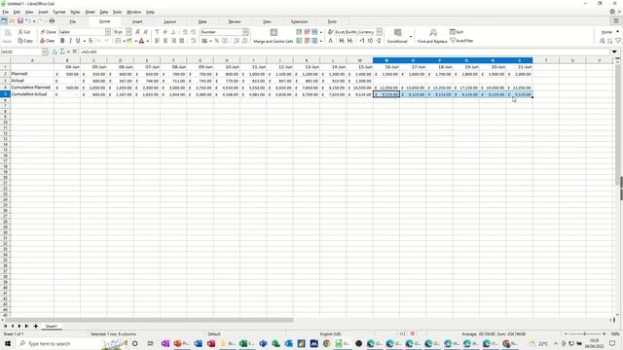Open the cell style dropdown
The image size is (623, 350).
point(379,32)
